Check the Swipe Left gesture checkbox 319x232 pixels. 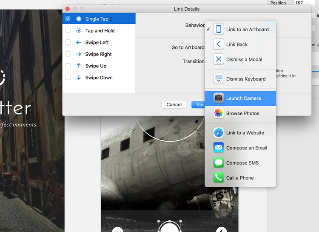point(68,43)
